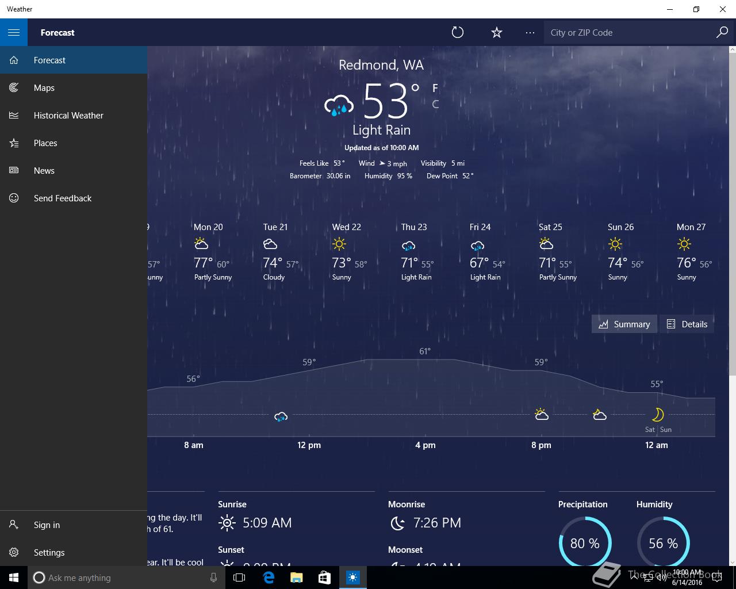The width and height of the screenshot is (736, 589).
Task: Click the Settings gear icon
Action: click(x=14, y=552)
